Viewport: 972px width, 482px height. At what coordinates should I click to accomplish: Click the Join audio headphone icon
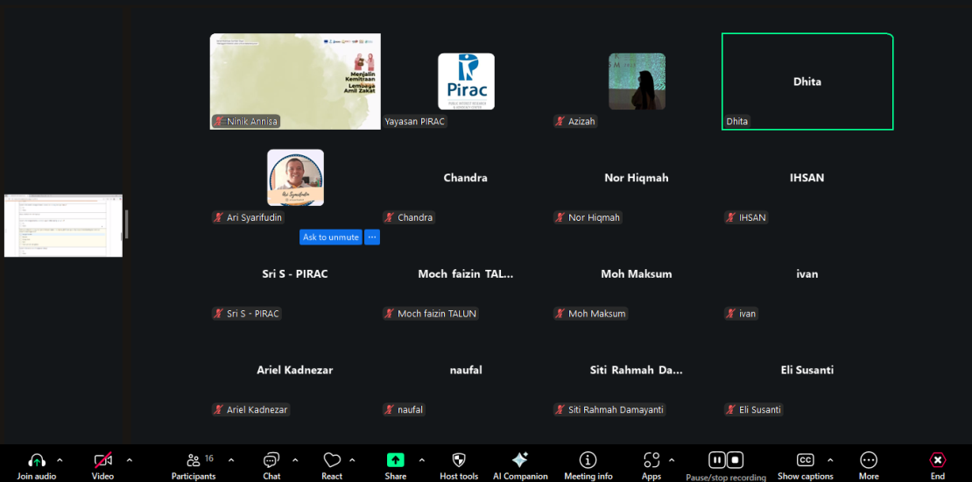(x=37, y=460)
